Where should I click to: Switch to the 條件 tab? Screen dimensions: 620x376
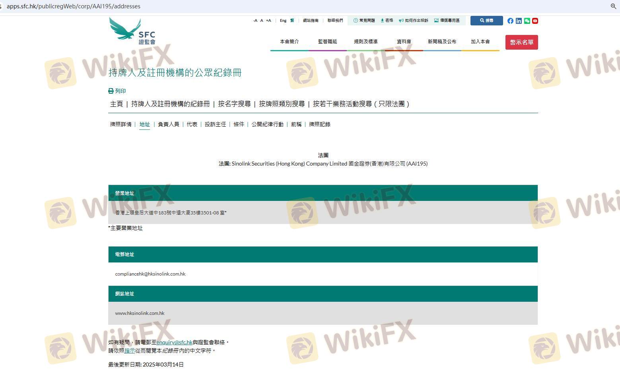point(239,124)
